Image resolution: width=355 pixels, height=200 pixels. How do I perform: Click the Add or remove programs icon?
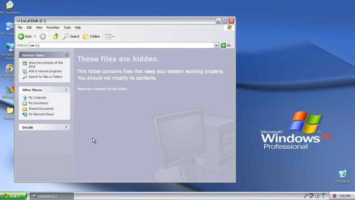point(25,71)
